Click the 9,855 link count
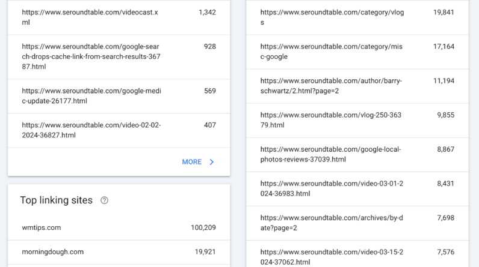This screenshot has width=479, height=267. click(x=446, y=115)
